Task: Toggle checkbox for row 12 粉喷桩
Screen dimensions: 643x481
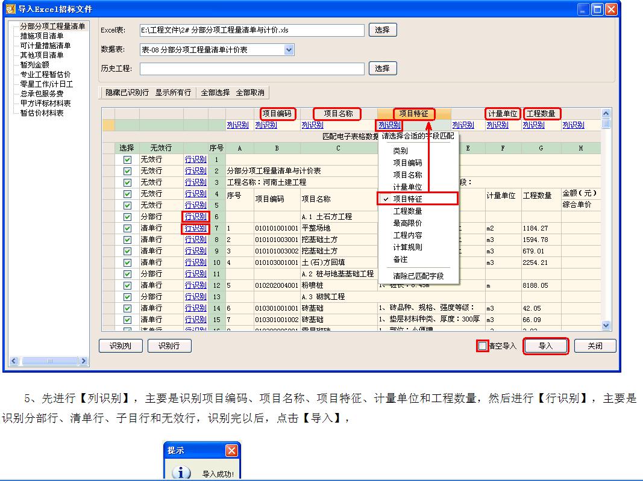Action: (x=128, y=285)
